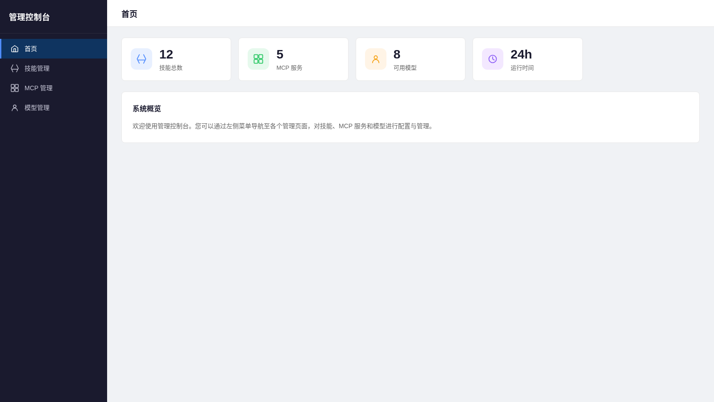The height and width of the screenshot is (402, 714).
Task: Click the green grid icon on MCP 服务 card
Action: point(258,59)
